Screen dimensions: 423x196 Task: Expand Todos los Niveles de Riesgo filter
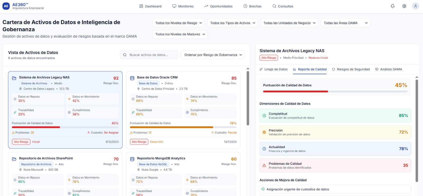click(x=178, y=23)
